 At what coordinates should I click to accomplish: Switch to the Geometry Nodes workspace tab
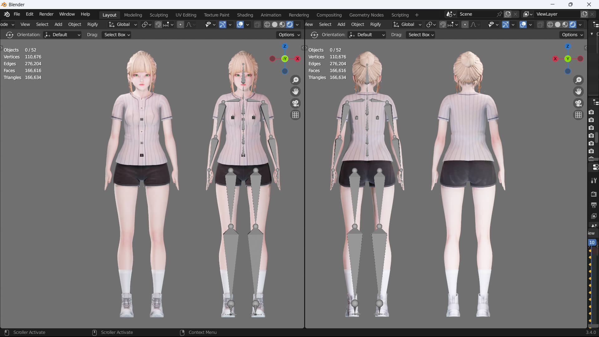(x=366, y=15)
